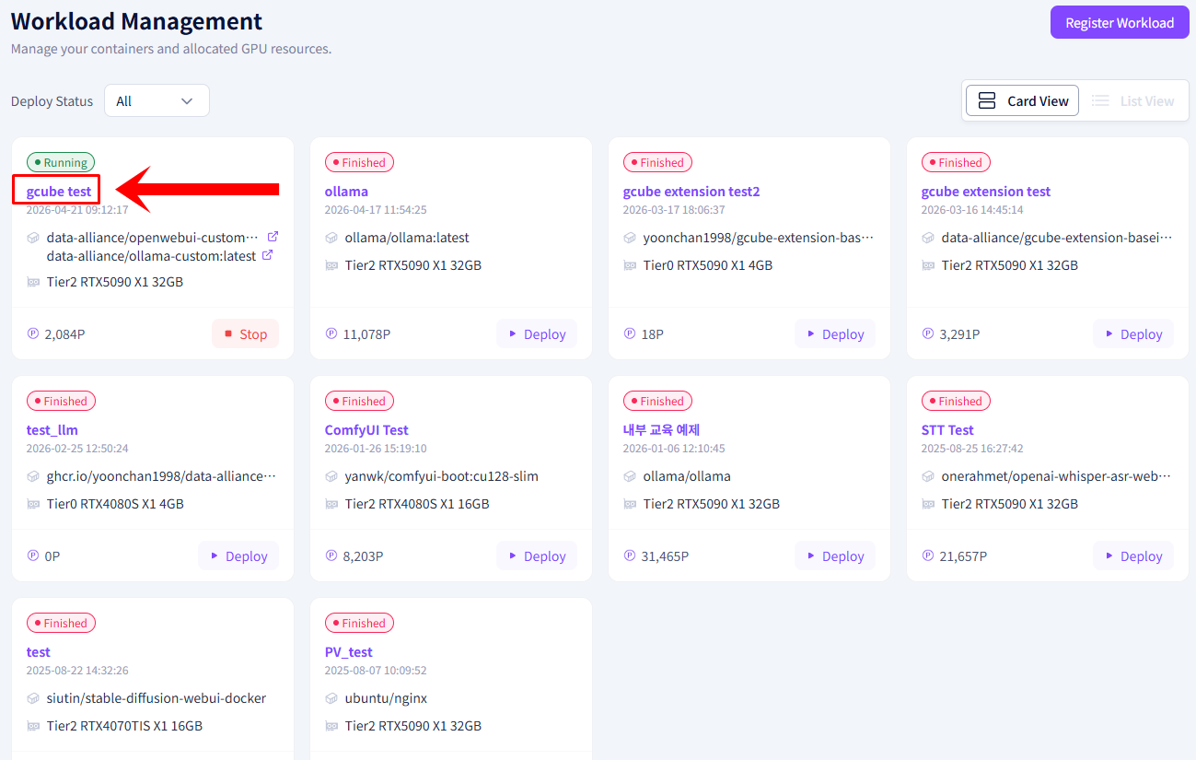Open the ComfyUI Test title link
The height and width of the screenshot is (760, 1196).
[x=366, y=430]
